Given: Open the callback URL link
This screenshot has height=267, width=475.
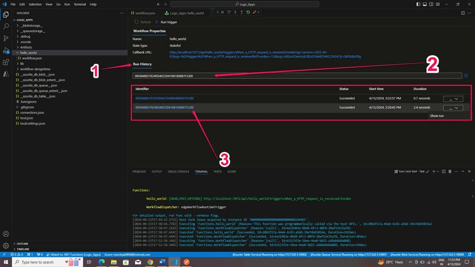Looking at the screenshot, I should [x=265, y=54].
